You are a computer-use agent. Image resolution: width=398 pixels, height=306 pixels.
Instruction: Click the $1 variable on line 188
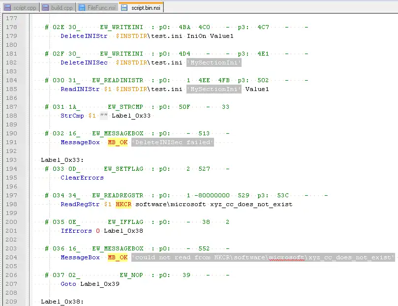92,116
